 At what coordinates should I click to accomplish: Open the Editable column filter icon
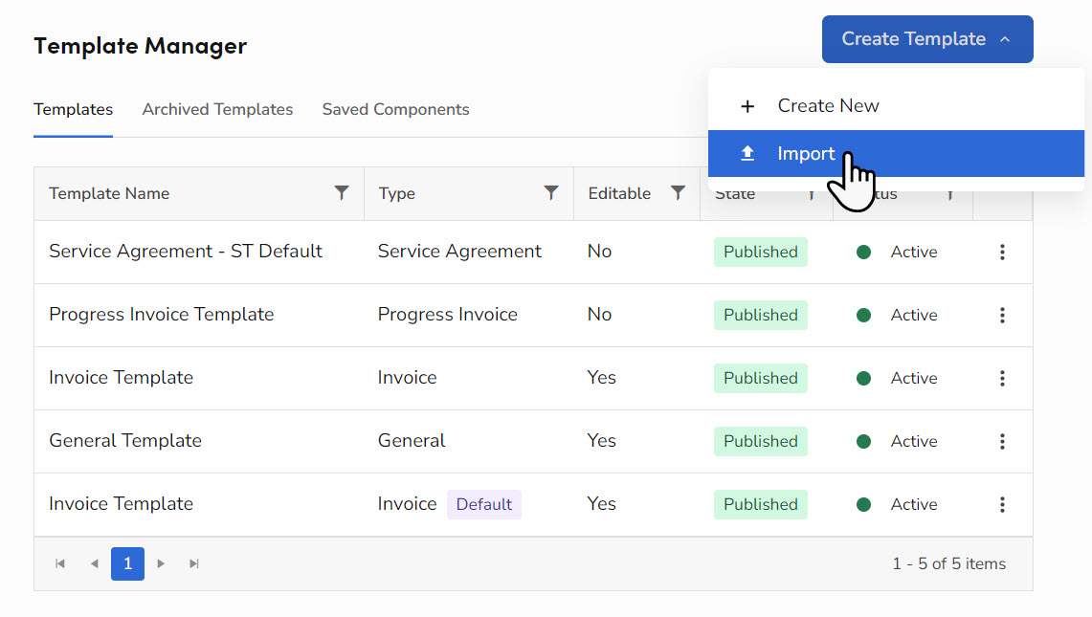point(680,193)
